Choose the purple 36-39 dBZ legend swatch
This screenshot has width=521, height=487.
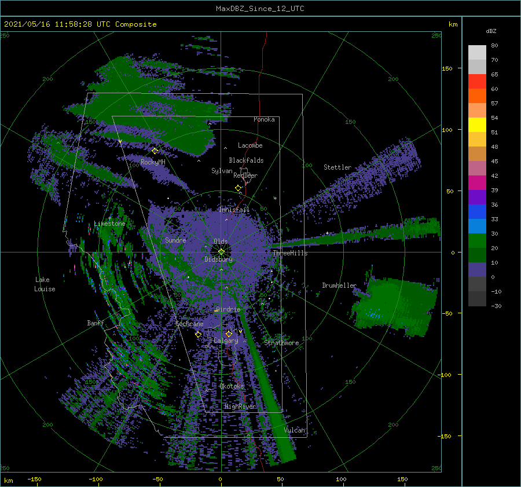[x=477, y=197]
